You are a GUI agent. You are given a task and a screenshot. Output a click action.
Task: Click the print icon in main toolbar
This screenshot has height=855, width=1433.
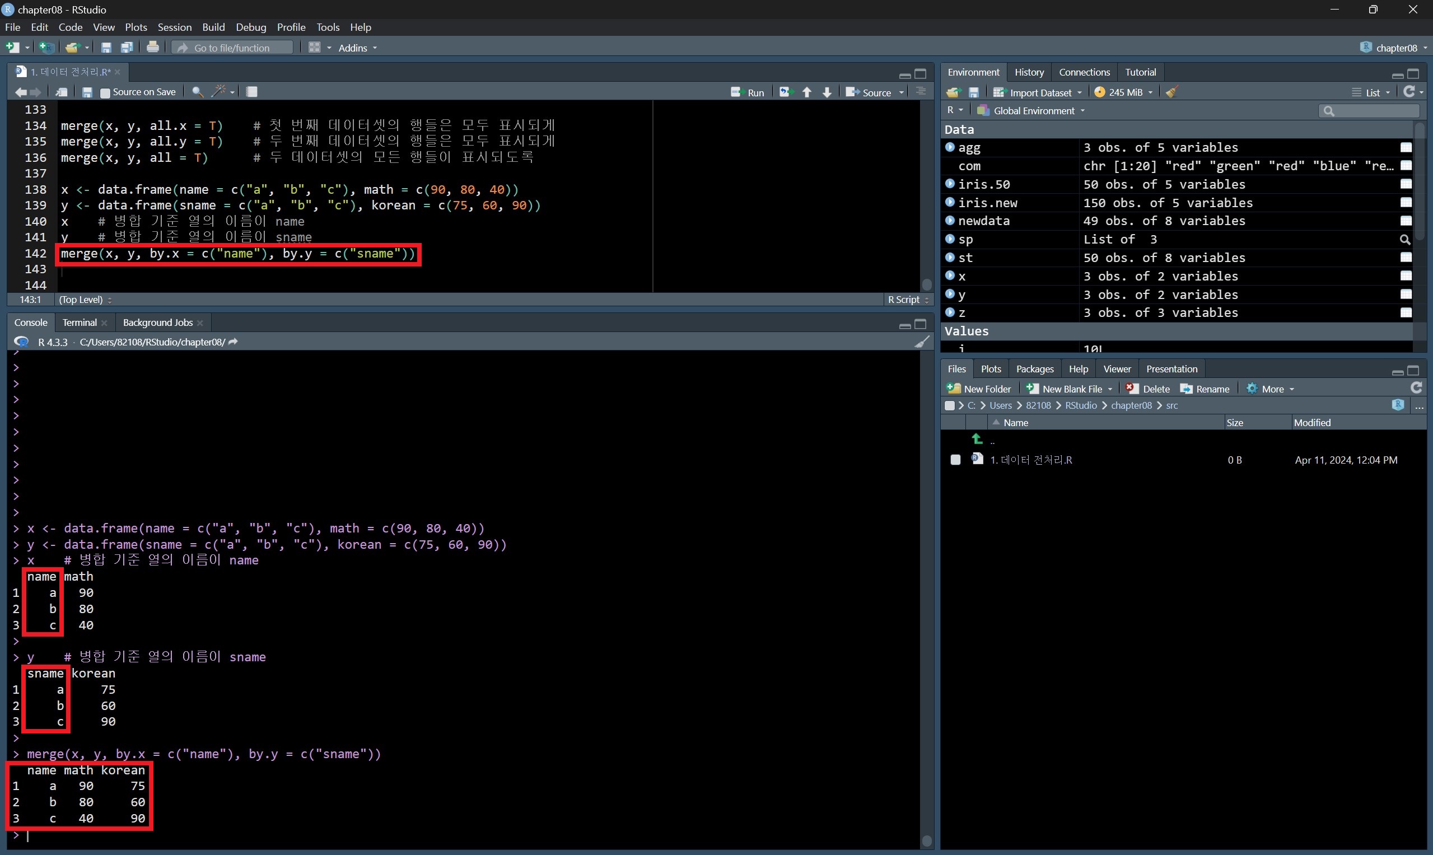point(153,48)
